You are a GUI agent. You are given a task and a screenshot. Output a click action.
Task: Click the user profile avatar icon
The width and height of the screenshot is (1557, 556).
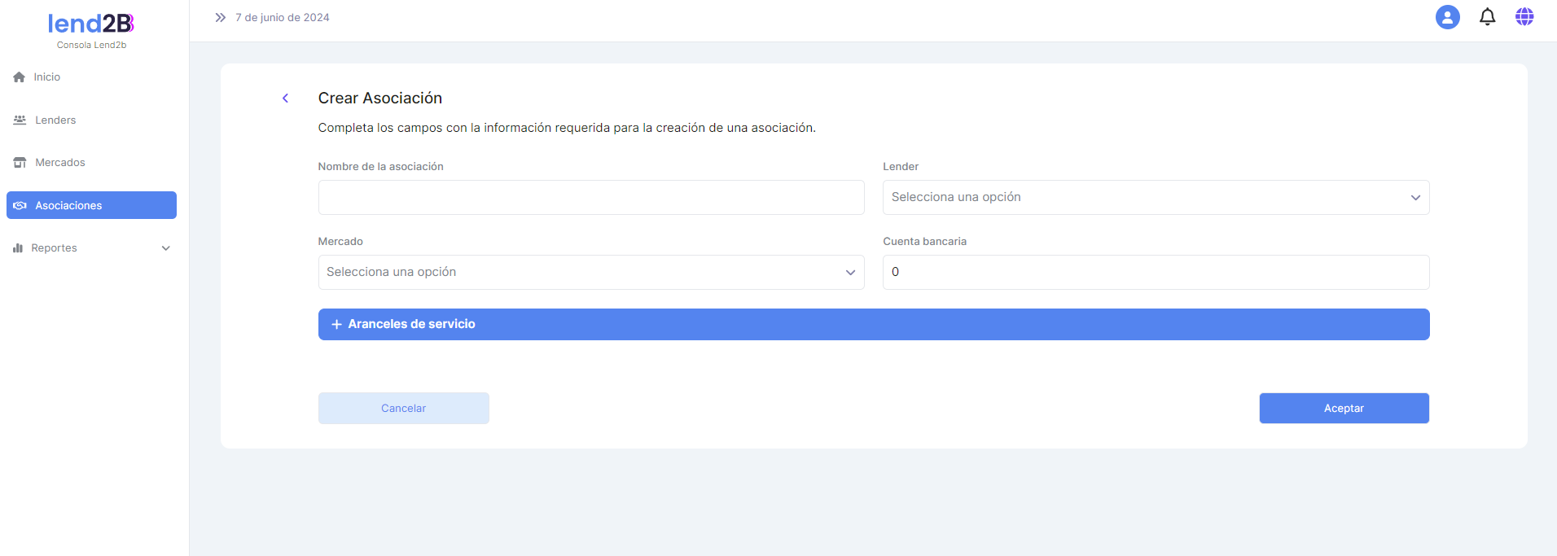(1447, 17)
